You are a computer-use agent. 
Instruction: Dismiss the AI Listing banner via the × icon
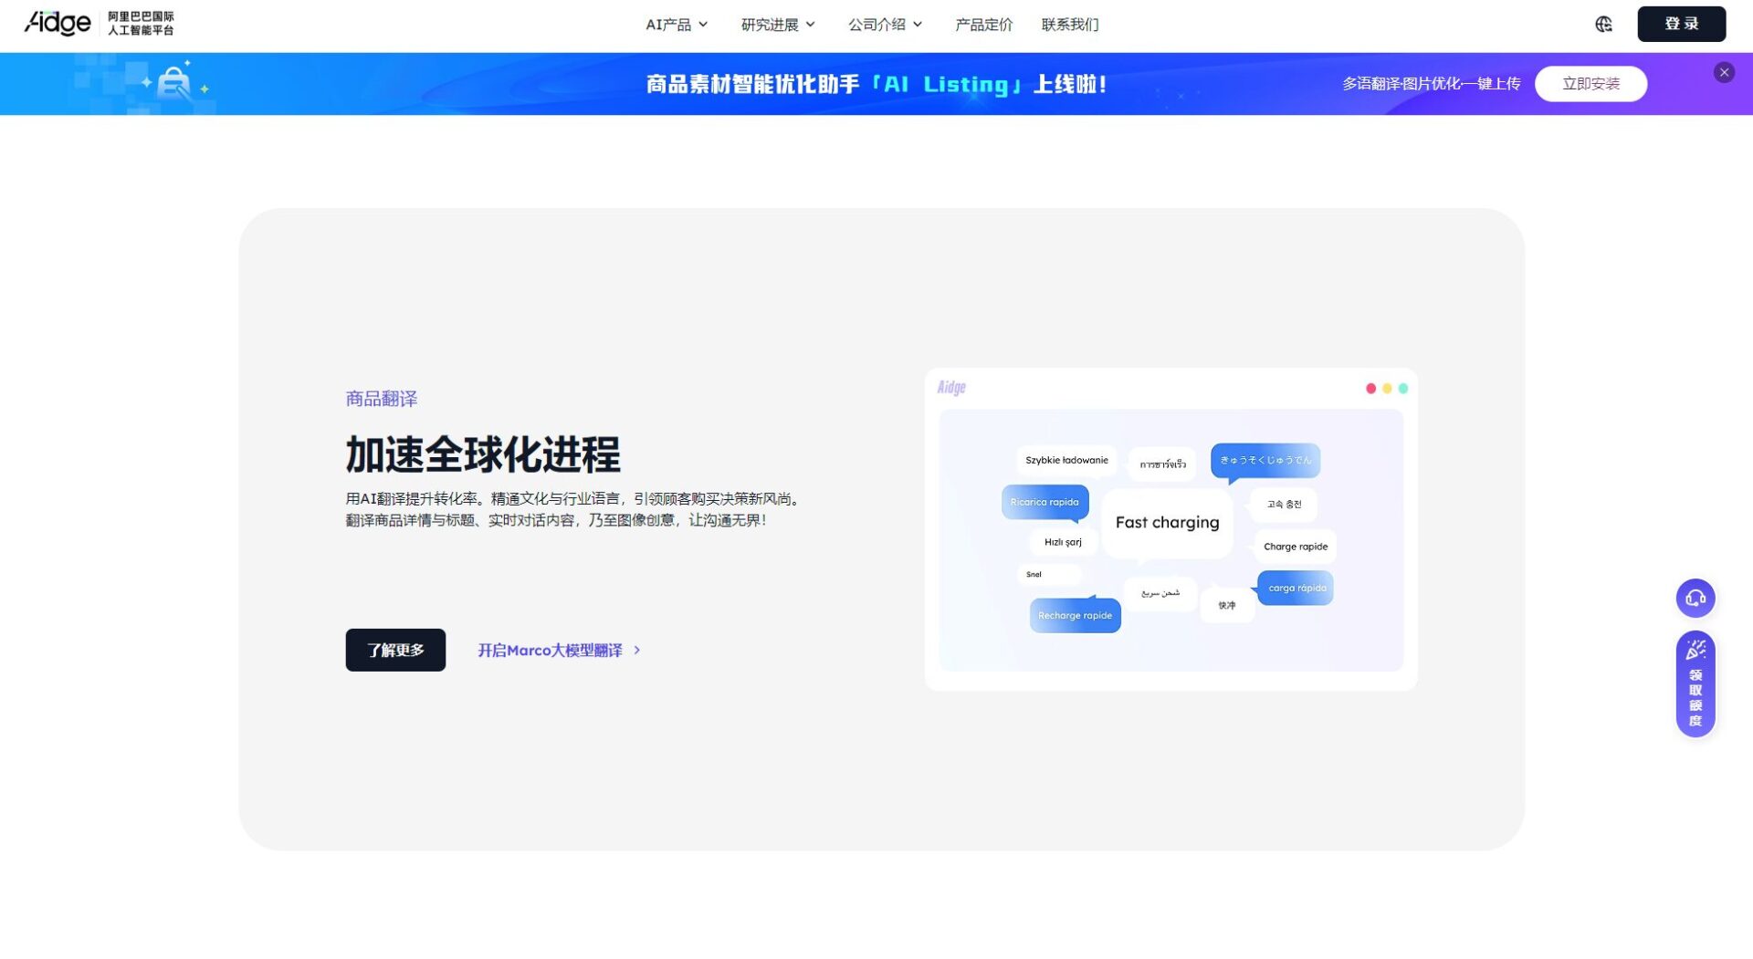click(x=1724, y=70)
